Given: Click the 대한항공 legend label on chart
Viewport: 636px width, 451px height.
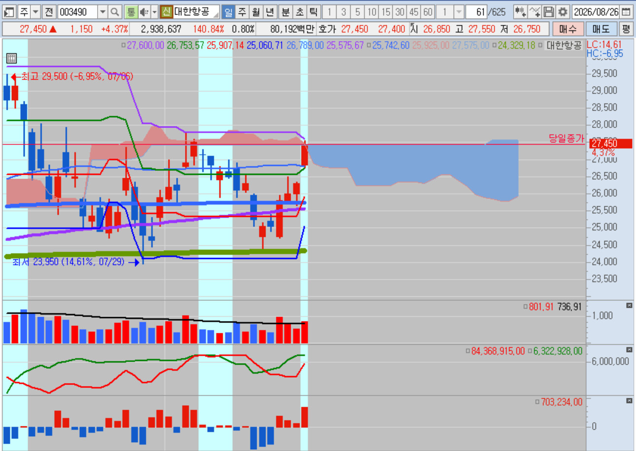Looking at the screenshot, I should 564,45.
